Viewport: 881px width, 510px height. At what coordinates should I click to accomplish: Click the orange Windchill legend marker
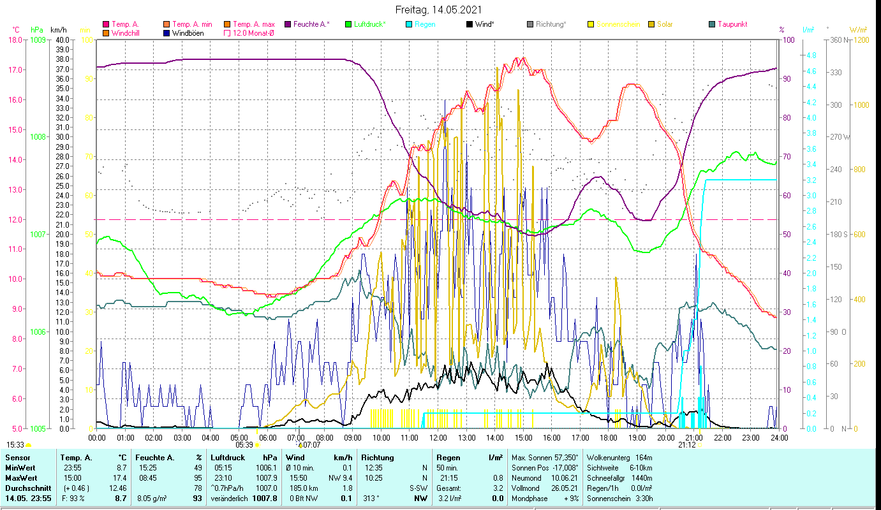(106, 33)
